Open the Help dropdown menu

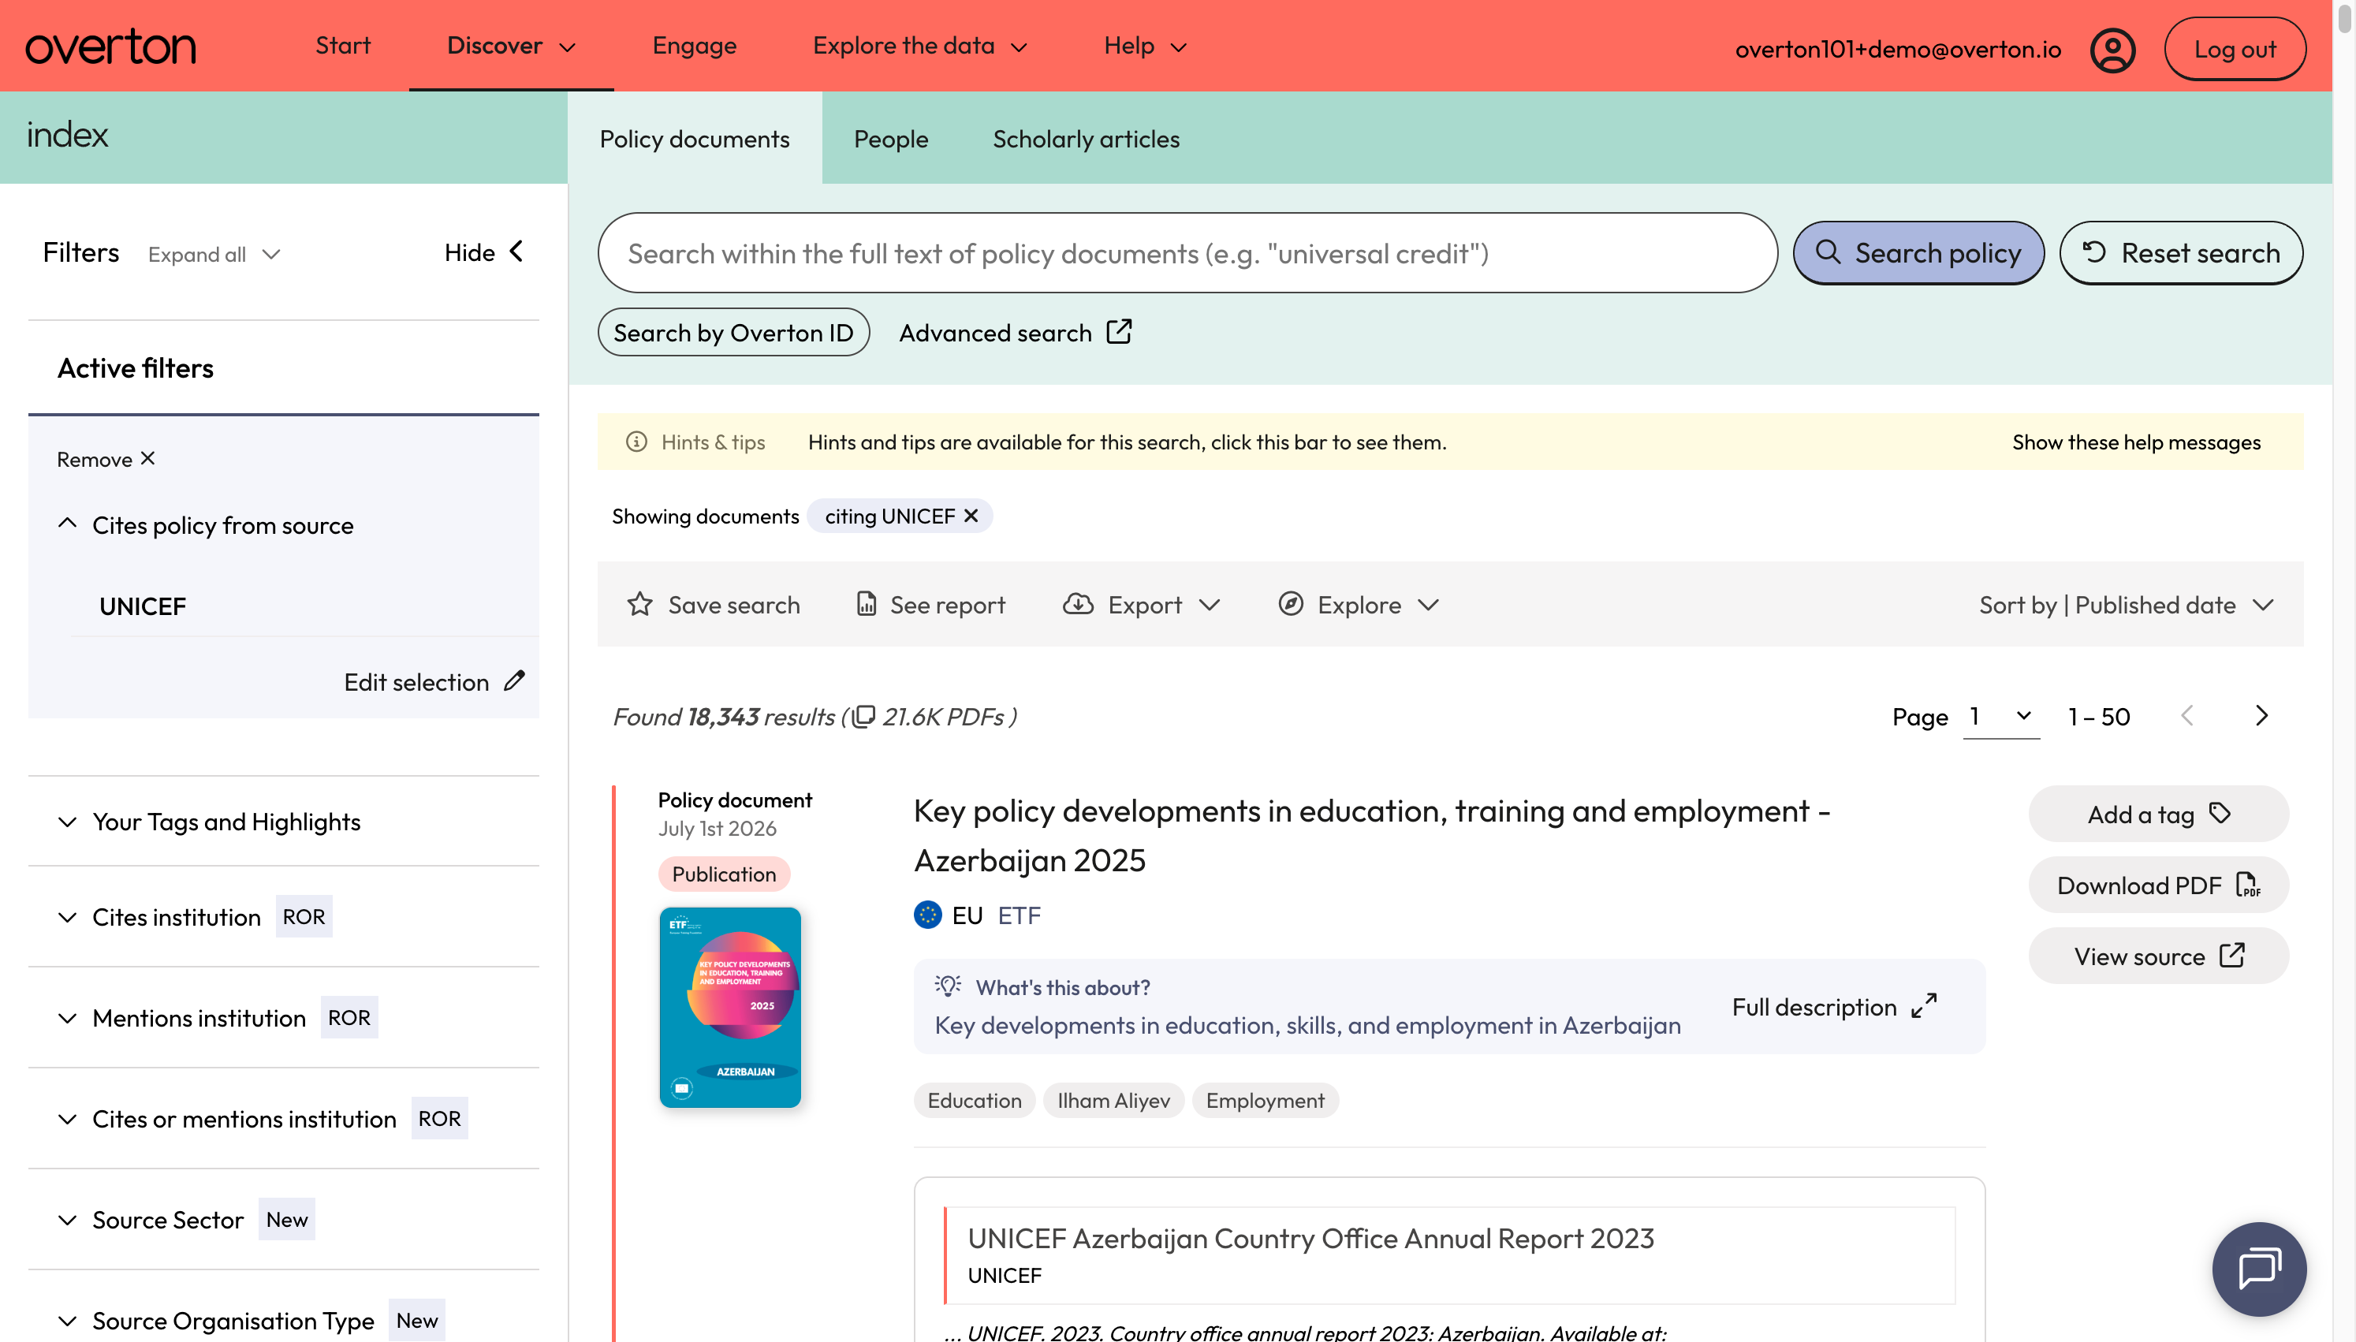click(x=1146, y=46)
